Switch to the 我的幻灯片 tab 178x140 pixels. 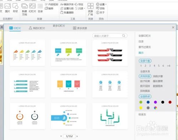37,28
